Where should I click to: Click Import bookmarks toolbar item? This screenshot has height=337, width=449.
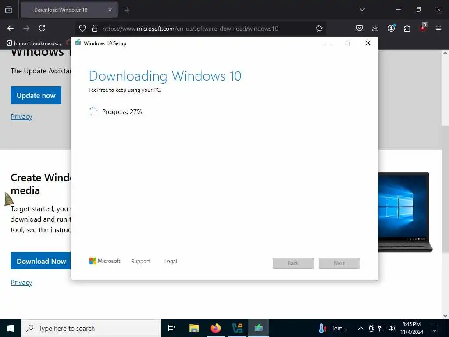pyautogui.click(x=33, y=43)
